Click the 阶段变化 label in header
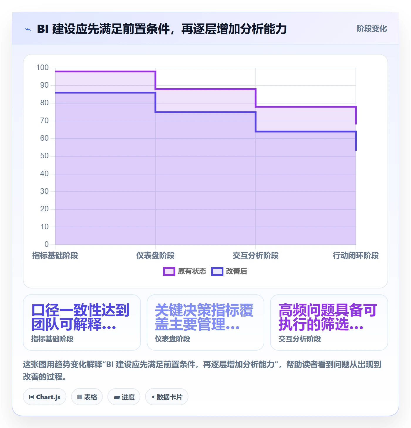The height and width of the screenshot is (428, 411). coord(371,29)
